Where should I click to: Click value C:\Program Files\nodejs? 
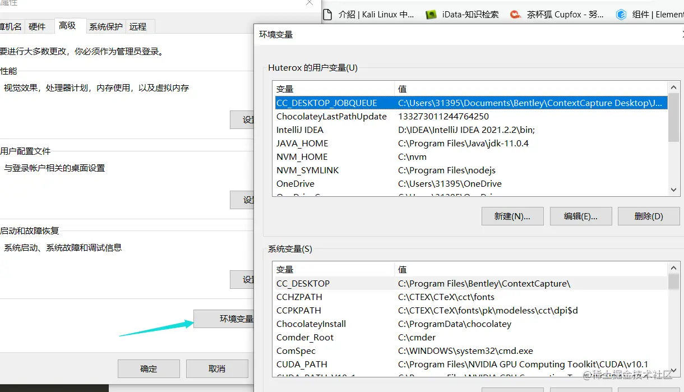coord(447,170)
